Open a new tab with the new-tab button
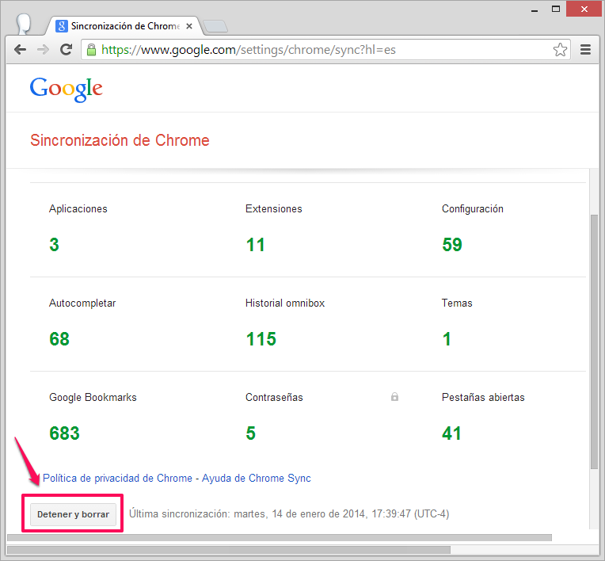The height and width of the screenshot is (561, 605). 215,26
